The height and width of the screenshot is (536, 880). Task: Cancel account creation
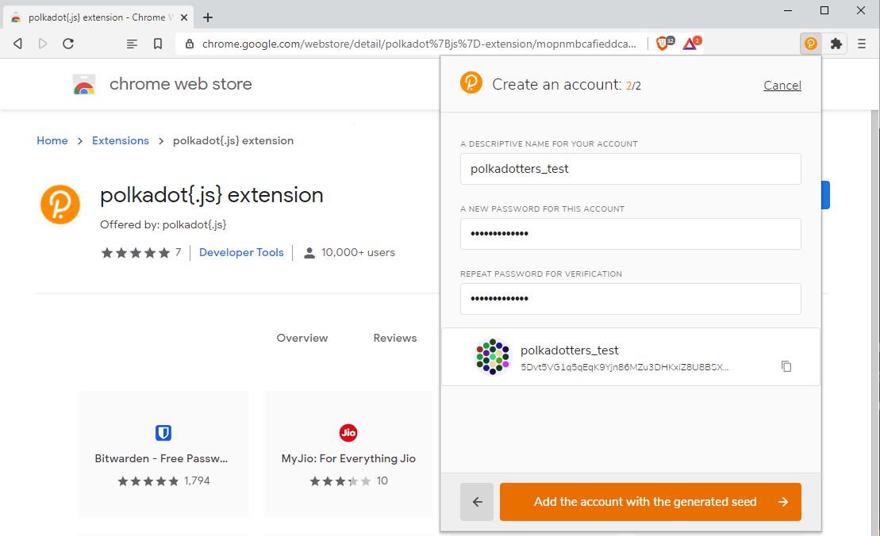point(782,85)
